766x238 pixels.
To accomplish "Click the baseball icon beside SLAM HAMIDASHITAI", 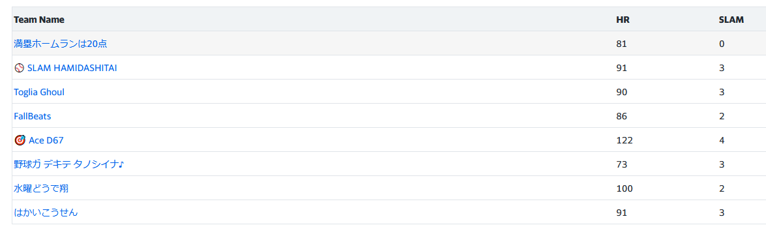I will click(x=19, y=68).
